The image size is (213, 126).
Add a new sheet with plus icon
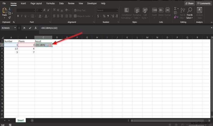pos(32,121)
